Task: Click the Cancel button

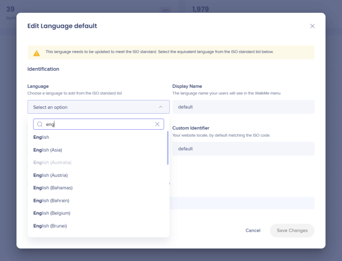Action: (253, 230)
